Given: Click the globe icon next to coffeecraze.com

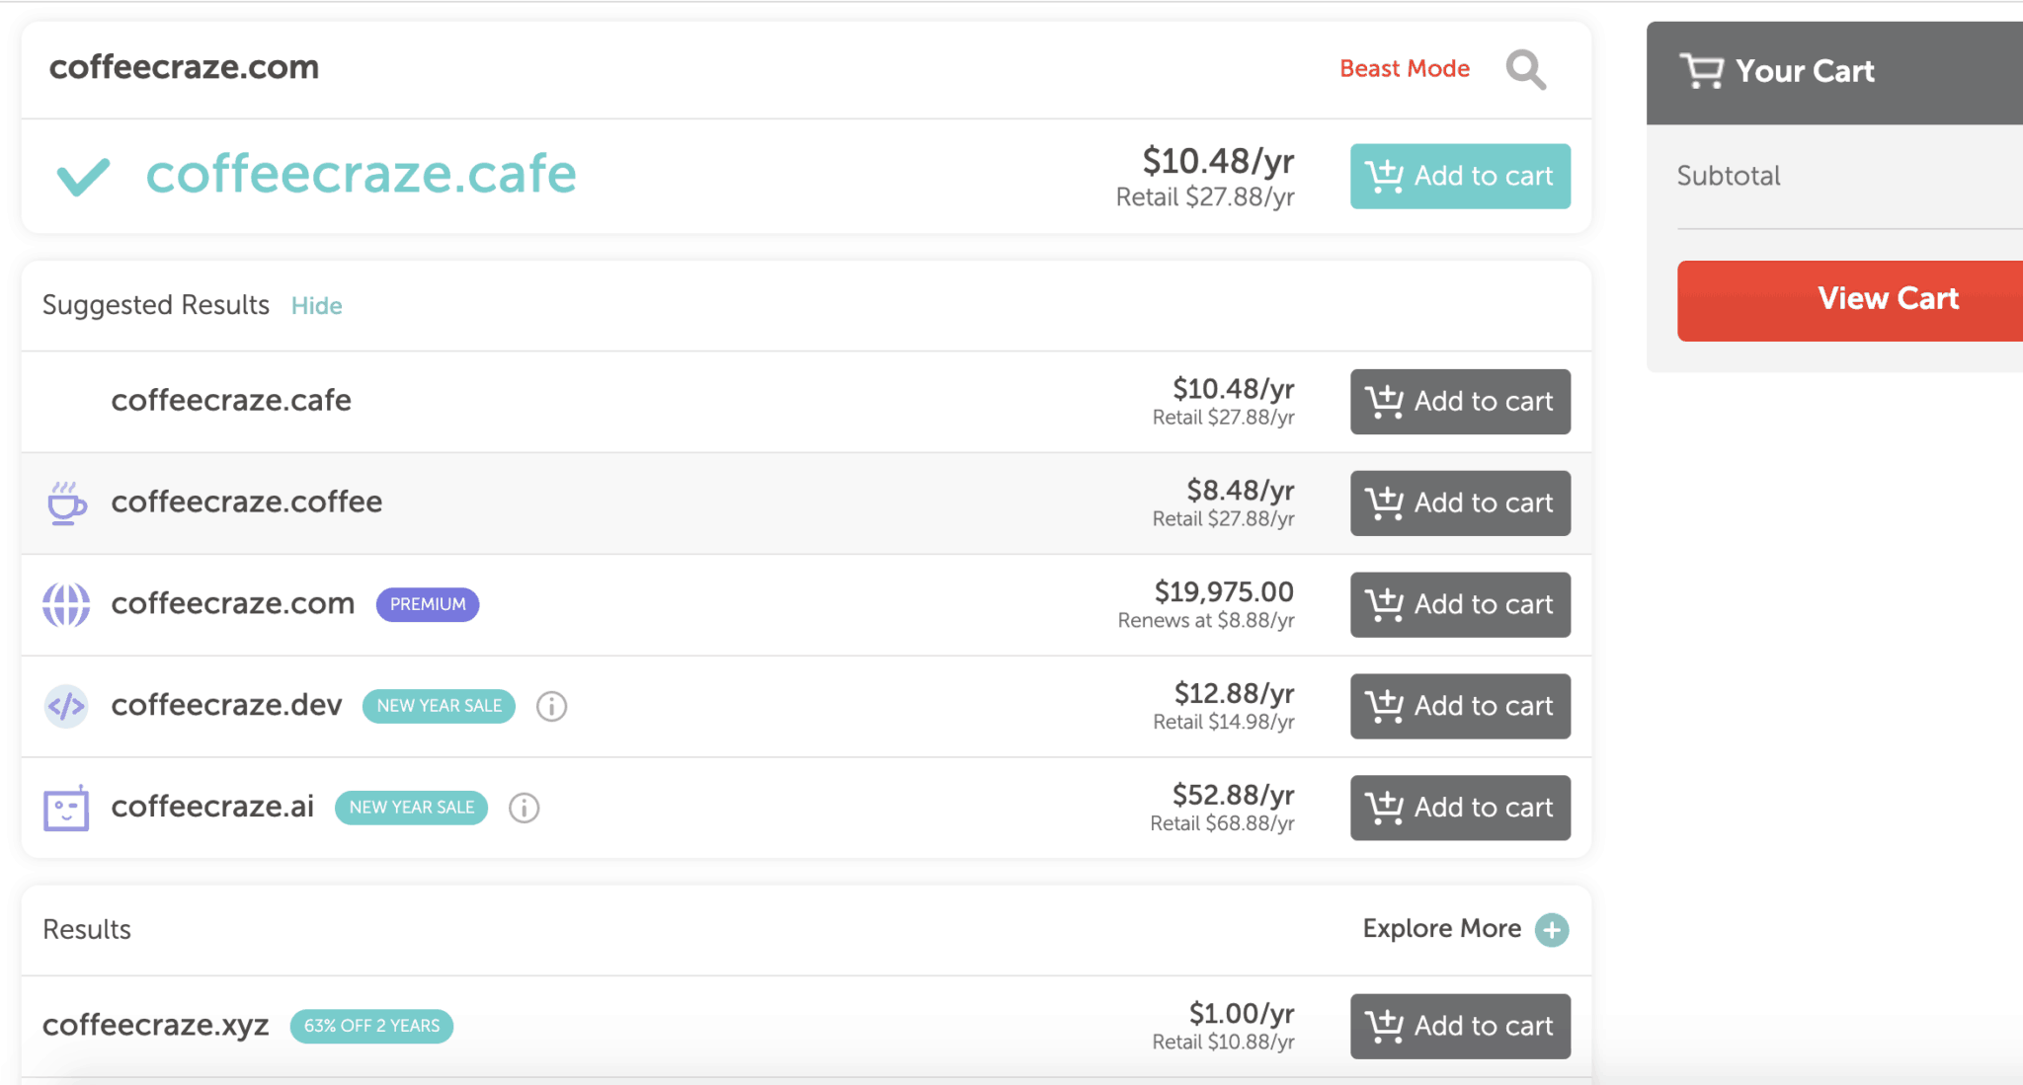Looking at the screenshot, I should coord(65,603).
